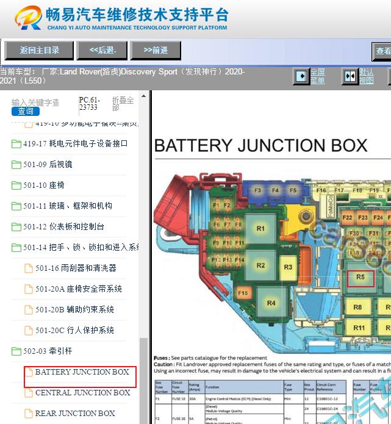Open 默认视图 link

[x=367, y=76]
